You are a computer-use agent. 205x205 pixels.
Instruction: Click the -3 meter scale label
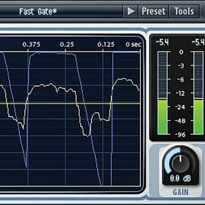click(181, 66)
